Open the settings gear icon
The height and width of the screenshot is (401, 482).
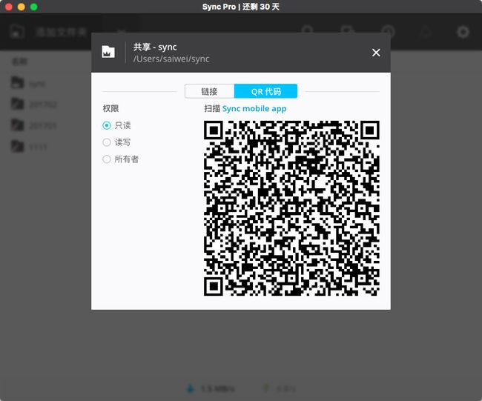[x=463, y=32]
